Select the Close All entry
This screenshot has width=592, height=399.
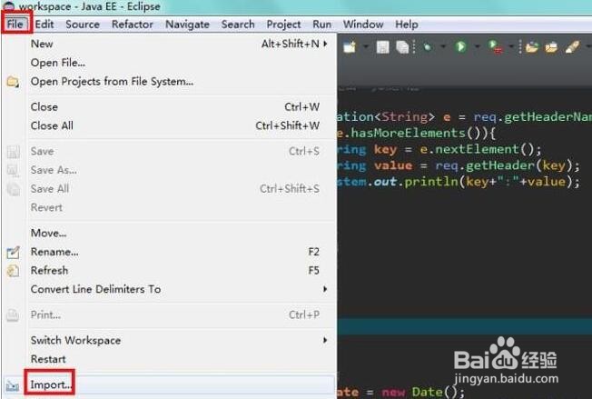pos(169,125)
